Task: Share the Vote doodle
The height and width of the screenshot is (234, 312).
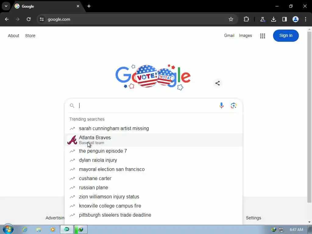Action: pyautogui.click(x=218, y=83)
